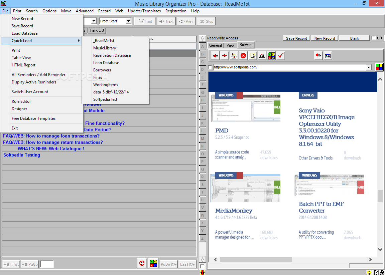Click browser vertical scrollbar down arrow
This screenshot has height=275, width=385.
[380, 250]
